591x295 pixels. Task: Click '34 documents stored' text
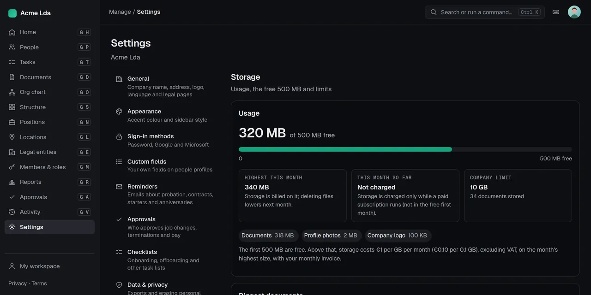click(x=497, y=196)
